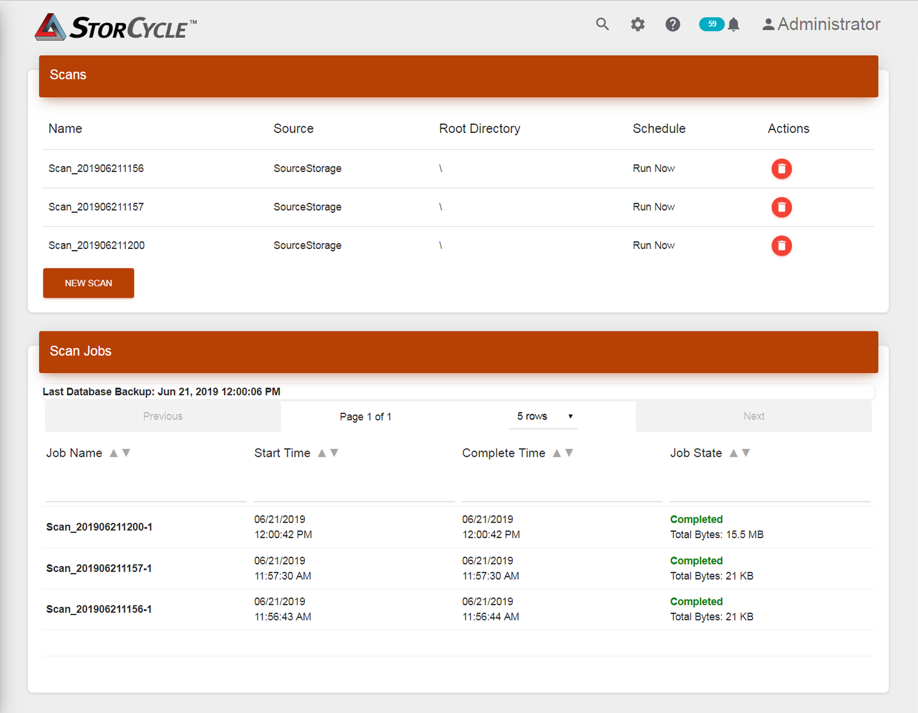
Task: Click the 59 notification count badge
Action: 712,24
